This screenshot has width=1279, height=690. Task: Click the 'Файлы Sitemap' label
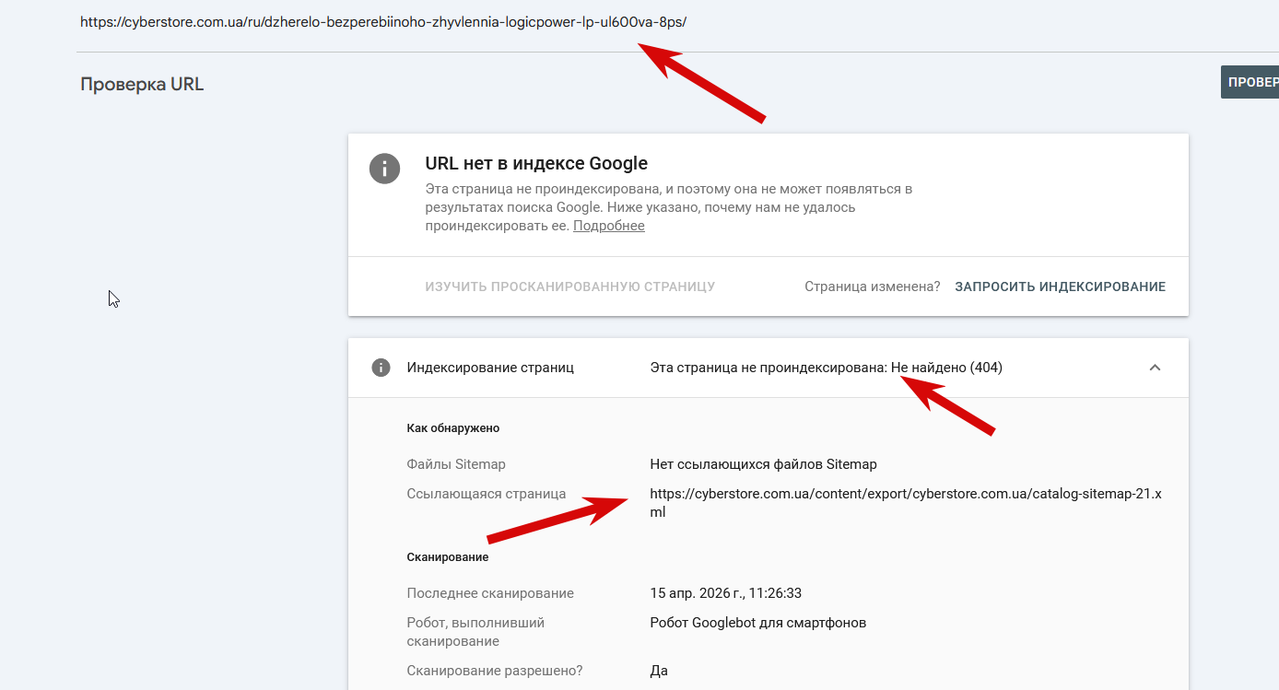coord(456,464)
